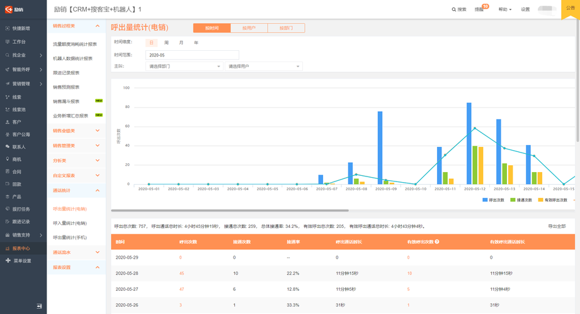Toggle 呼出次数 legend series
The image size is (580, 314).
(x=494, y=200)
